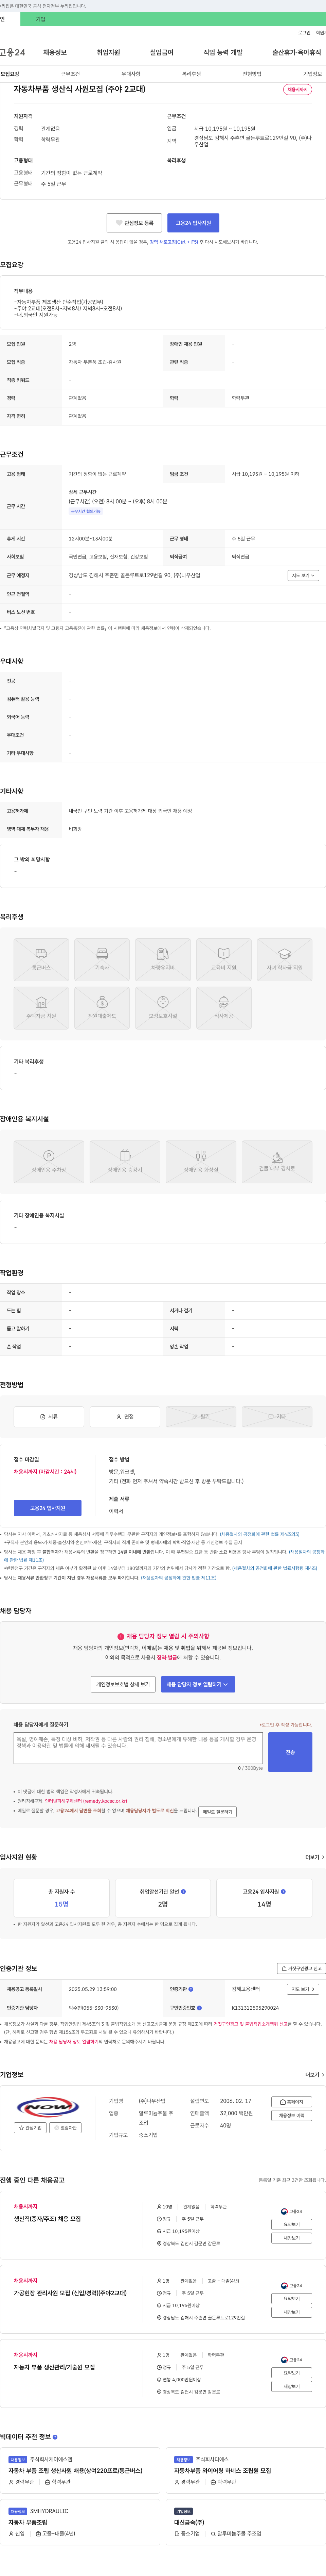The image size is (326, 2576).
Task: Open posting 가공현장 관리사원 모집
Action: pyautogui.click(x=70, y=2292)
